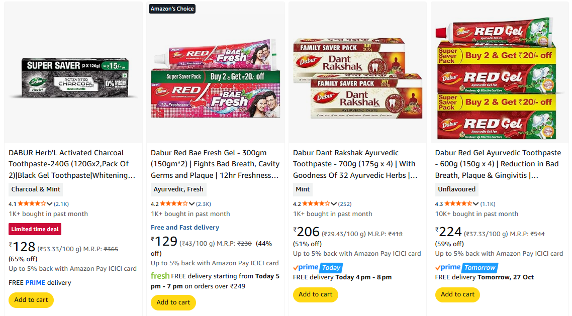Screen dimensions: 572x316
Task: Click the Amazon's Choice badge
Action: point(172,9)
